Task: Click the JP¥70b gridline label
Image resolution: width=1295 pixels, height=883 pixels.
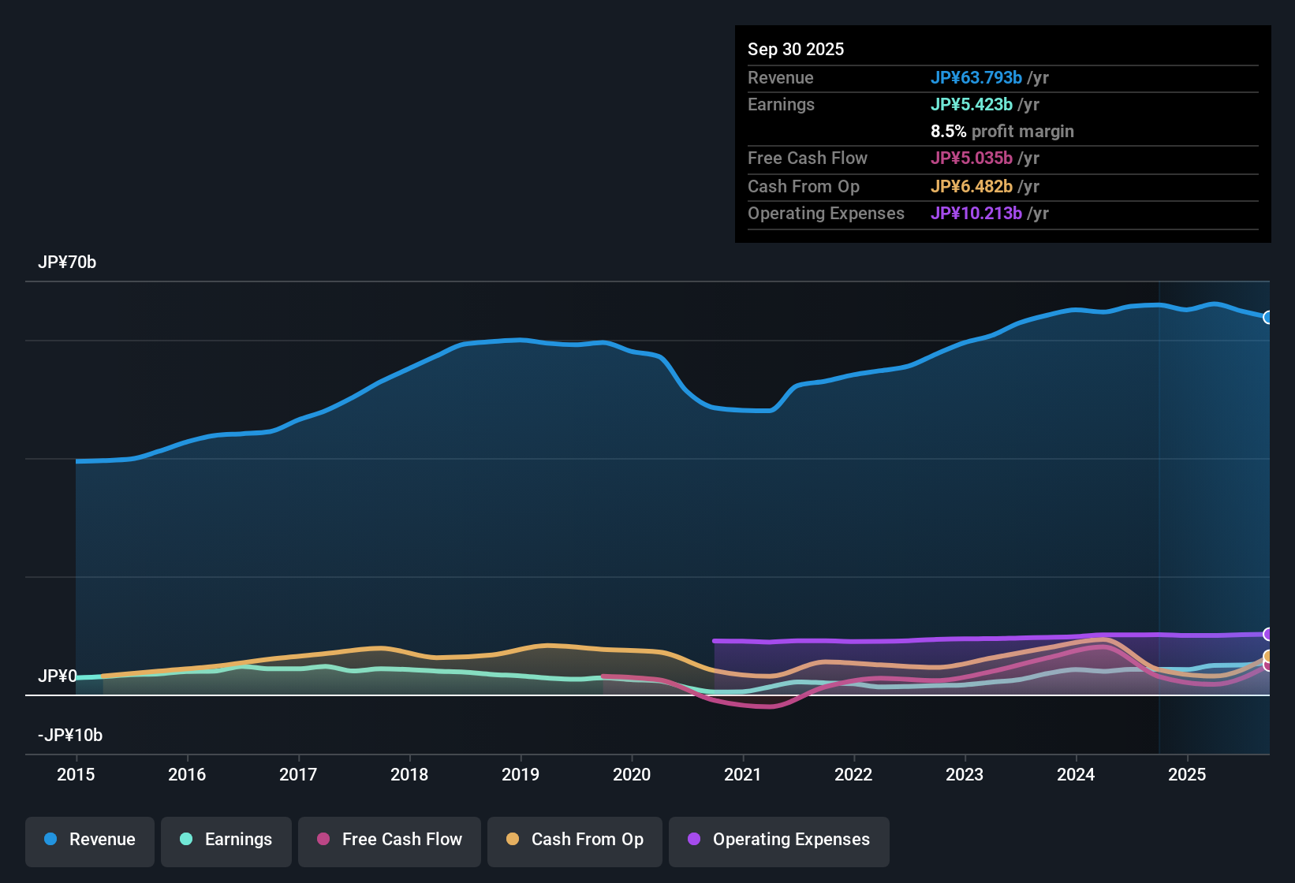Action: tap(68, 263)
